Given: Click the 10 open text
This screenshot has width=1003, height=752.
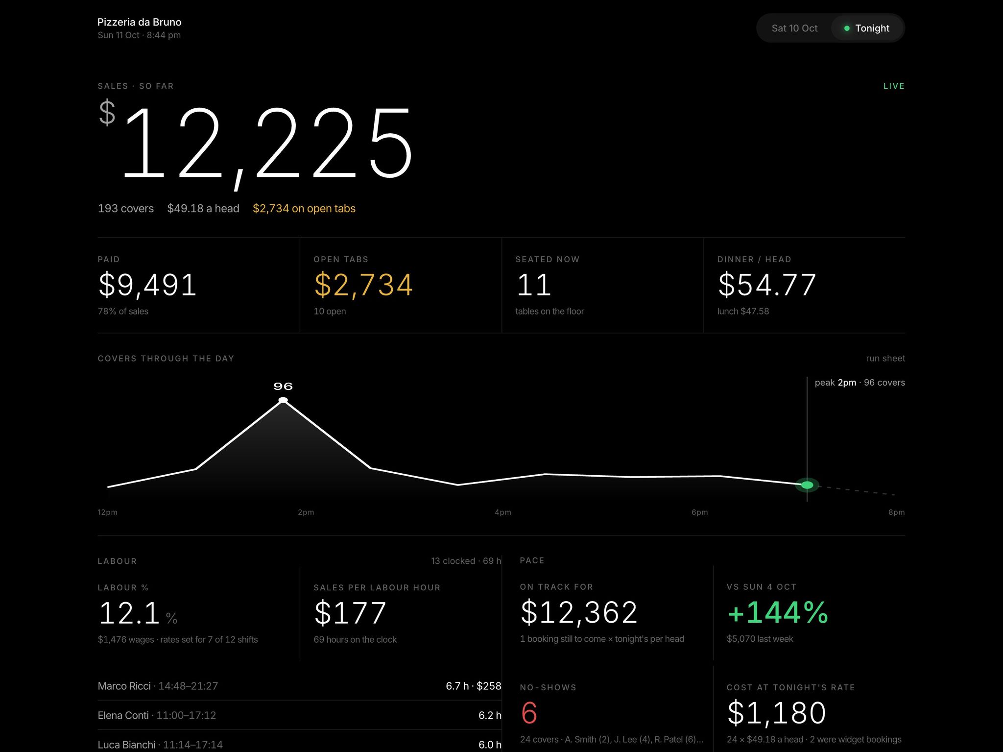Looking at the screenshot, I should (x=330, y=312).
